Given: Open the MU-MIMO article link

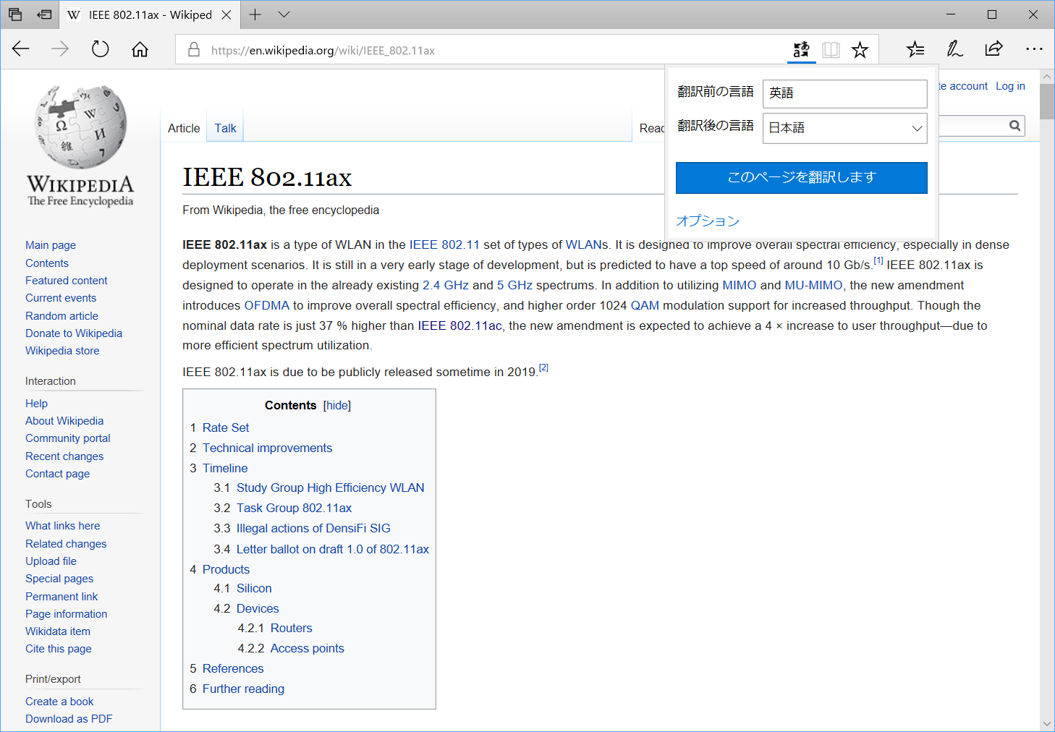Looking at the screenshot, I should point(813,285).
